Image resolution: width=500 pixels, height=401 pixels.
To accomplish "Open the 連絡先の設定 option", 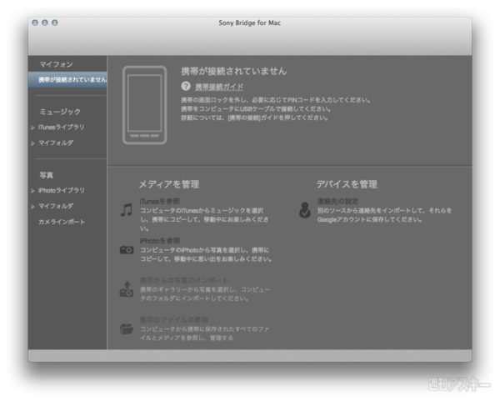I will coord(337,201).
